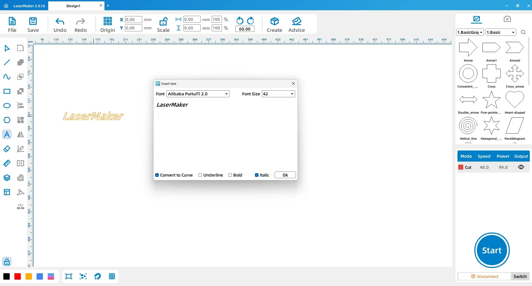Screen dimensions: 532x286
Task: Expand the 1.Basic subcategory dropdown
Action: coord(501,32)
